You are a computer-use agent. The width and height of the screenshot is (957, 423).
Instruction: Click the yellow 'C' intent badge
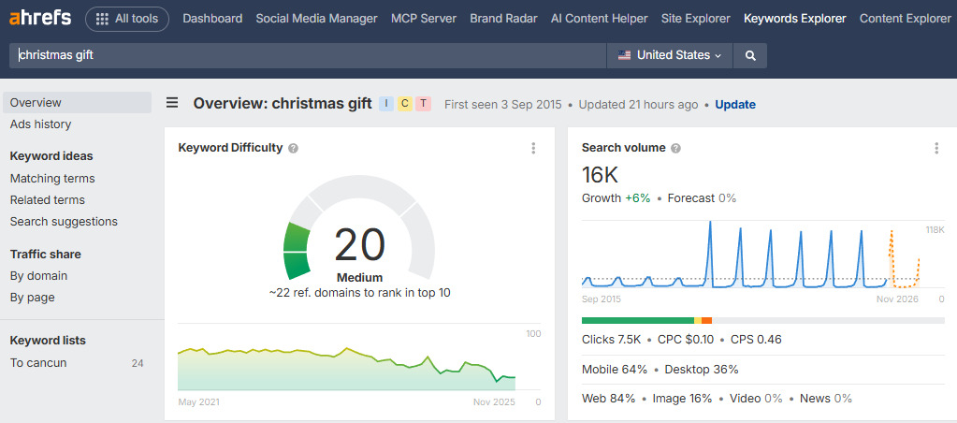point(405,104)
